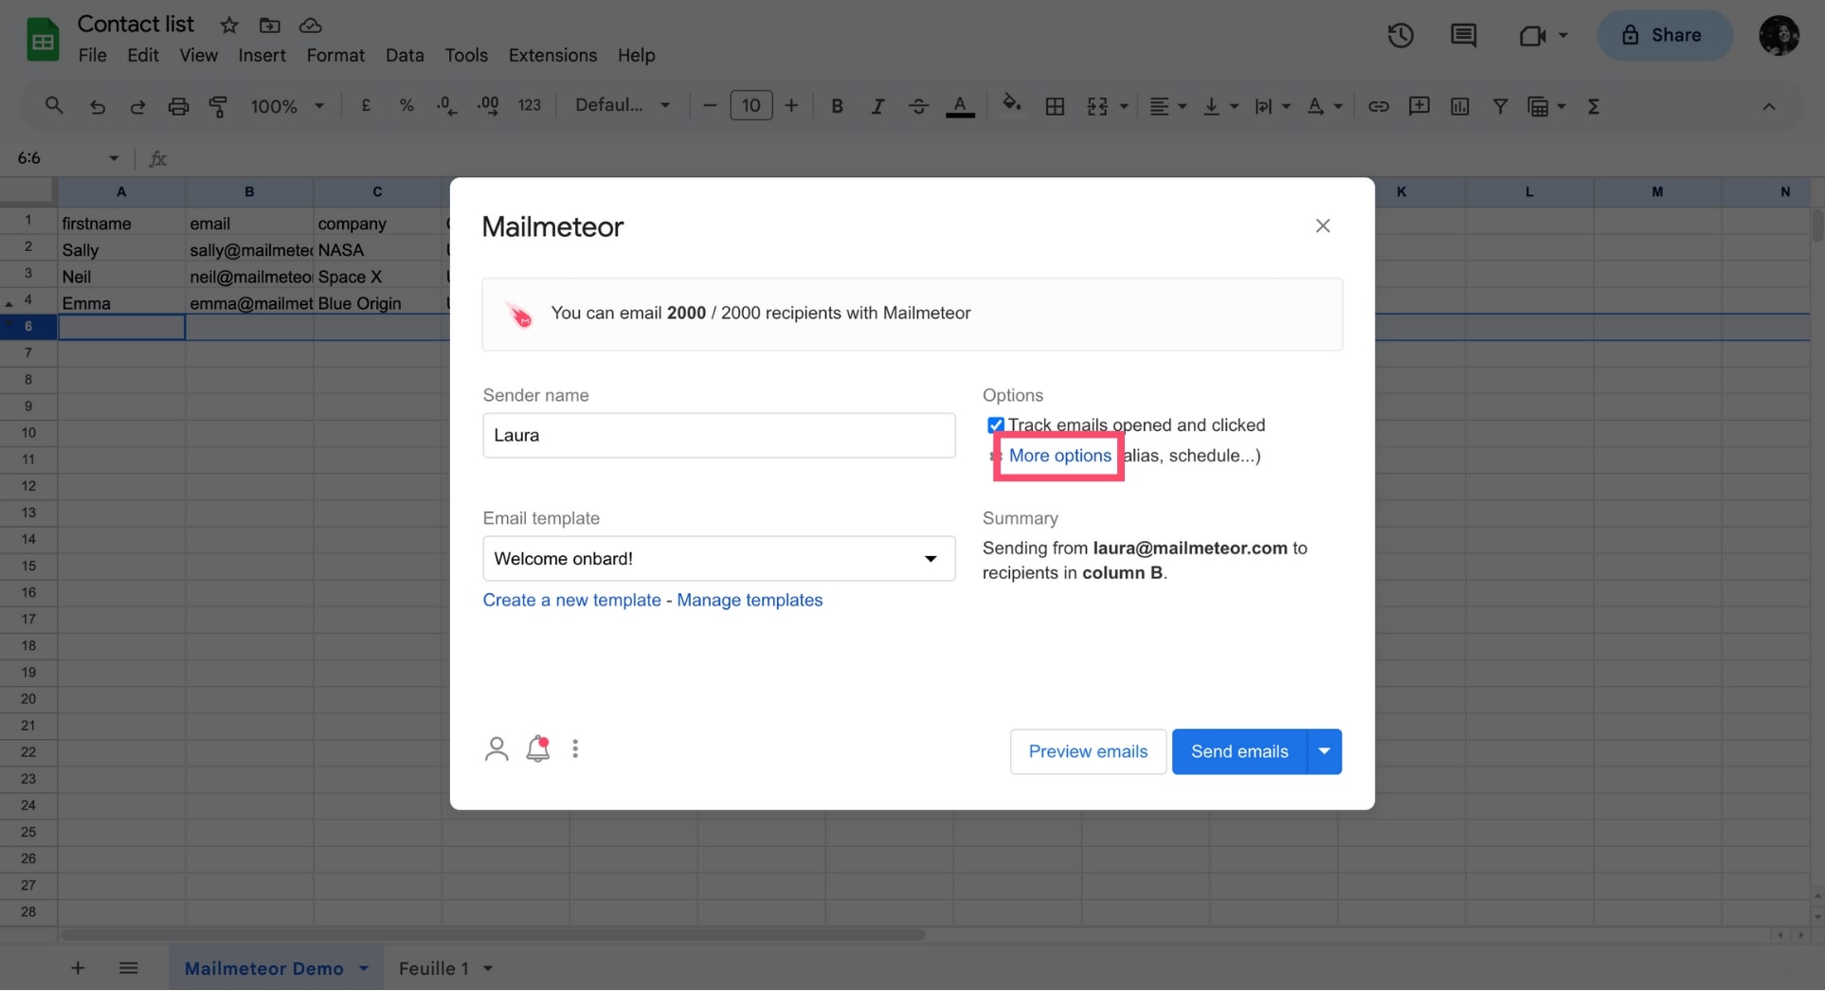This screenshot has height=991, width=1825.
Task: Open version history clock icon
Action: pyautogui.click(x=1400, y=36)
